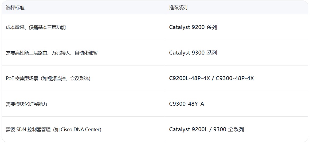Click the Catalyst 9200 系列 cell
This screenshot has width=310, height=144.
[193, 27]
